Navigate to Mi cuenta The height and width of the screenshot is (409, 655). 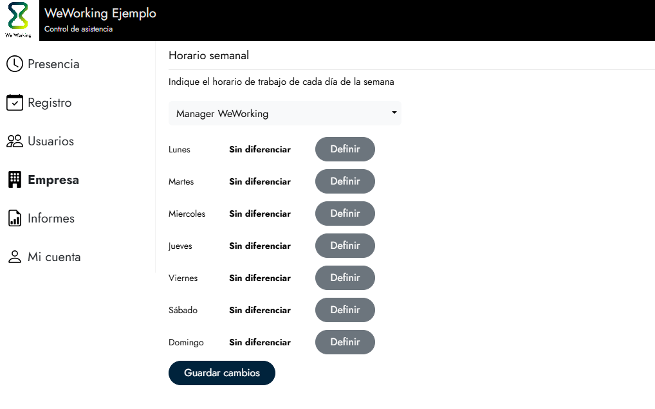click(x=54, y=257)
